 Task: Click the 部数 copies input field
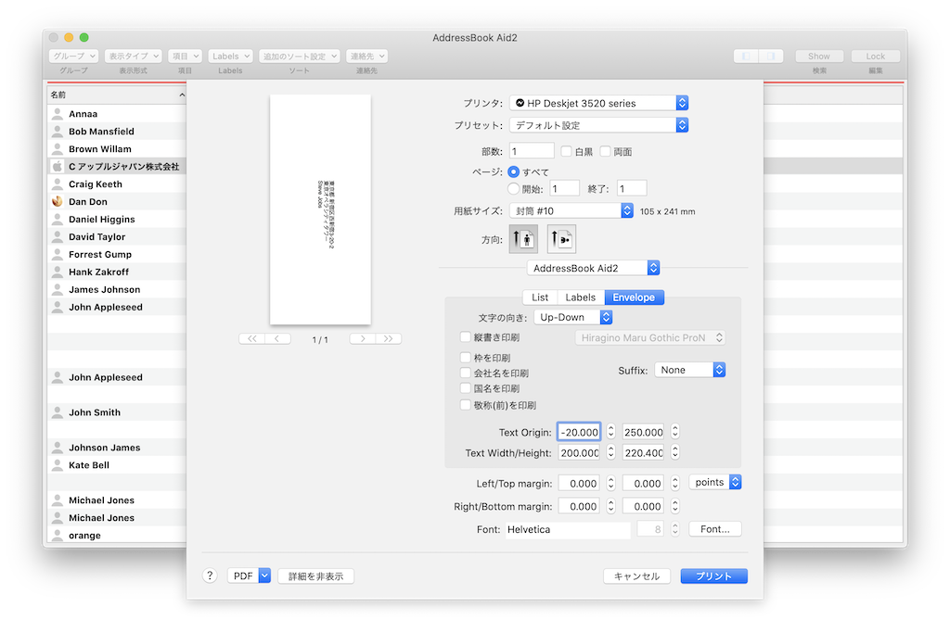coord(532,151)
